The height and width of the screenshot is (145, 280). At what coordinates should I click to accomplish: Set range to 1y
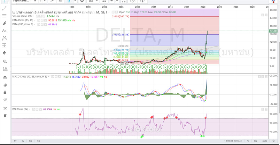(23, 141)
